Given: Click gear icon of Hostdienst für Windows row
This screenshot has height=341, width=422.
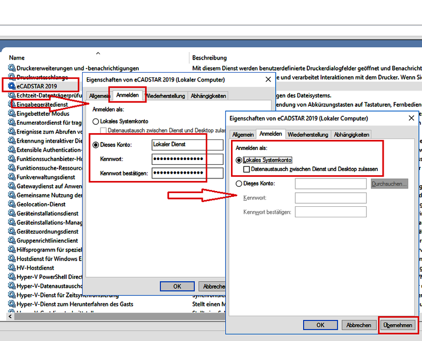Looking at the screenshot, I should tap(12, 258).
